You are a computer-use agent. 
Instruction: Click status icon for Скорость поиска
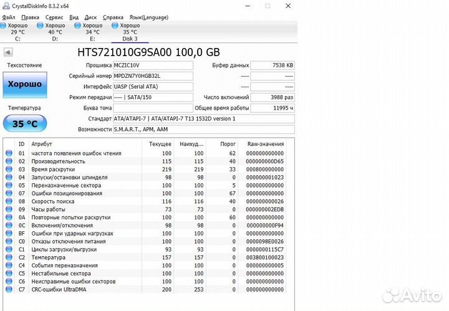tap(9, 201)
